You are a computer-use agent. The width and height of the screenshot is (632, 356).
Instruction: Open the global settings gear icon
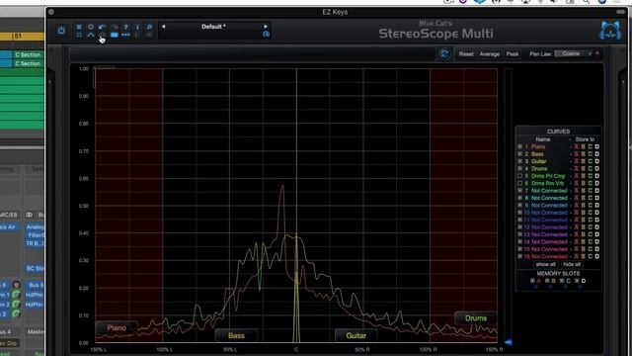(x=91, y=27)
